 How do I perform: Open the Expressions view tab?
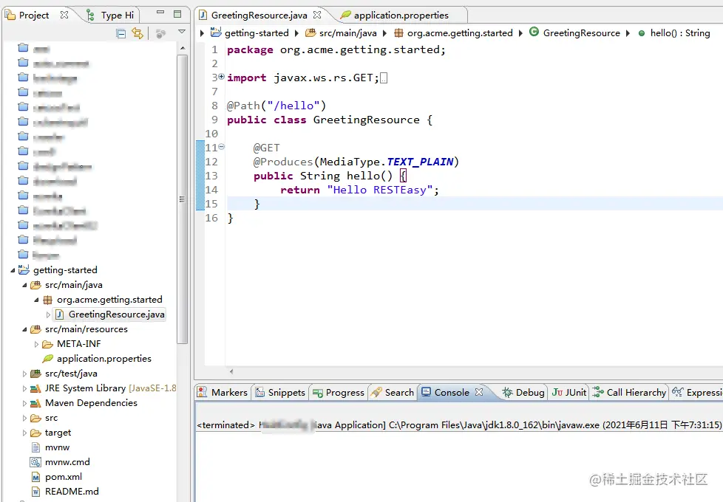(x=697, y=393)
